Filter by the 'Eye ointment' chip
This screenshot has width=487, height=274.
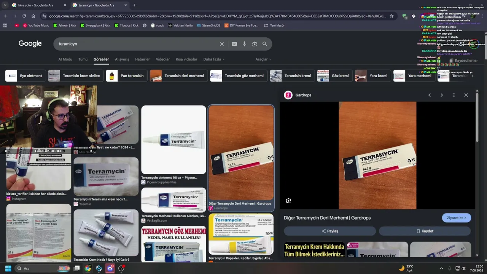[x=25, y=76]
